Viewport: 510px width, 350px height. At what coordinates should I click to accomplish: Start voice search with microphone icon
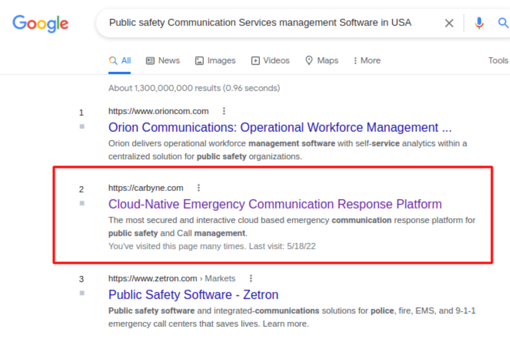[479, 23]
